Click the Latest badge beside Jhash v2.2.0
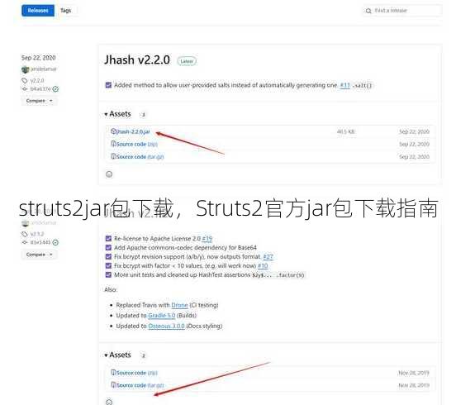The width and height of the screenshot is (456, 405). [x=187, y=61]
